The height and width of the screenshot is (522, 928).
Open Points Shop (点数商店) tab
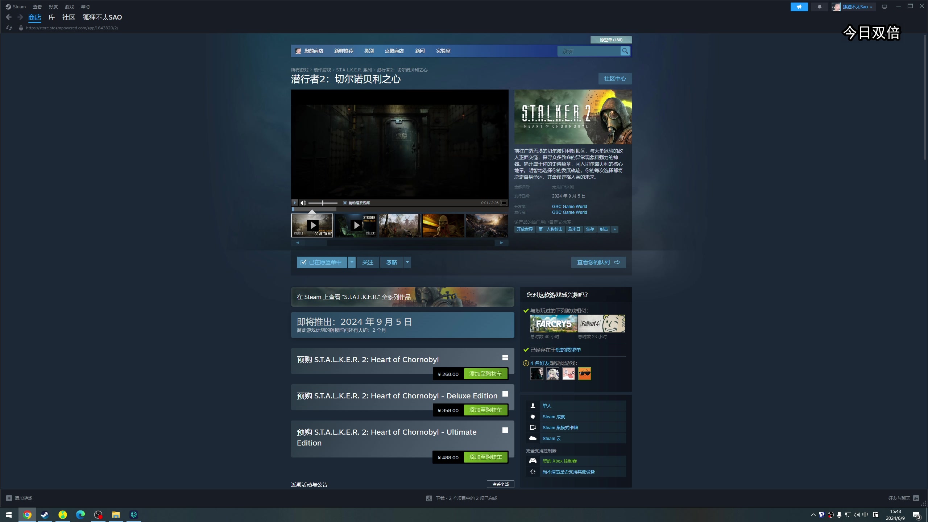pos(394,51)
